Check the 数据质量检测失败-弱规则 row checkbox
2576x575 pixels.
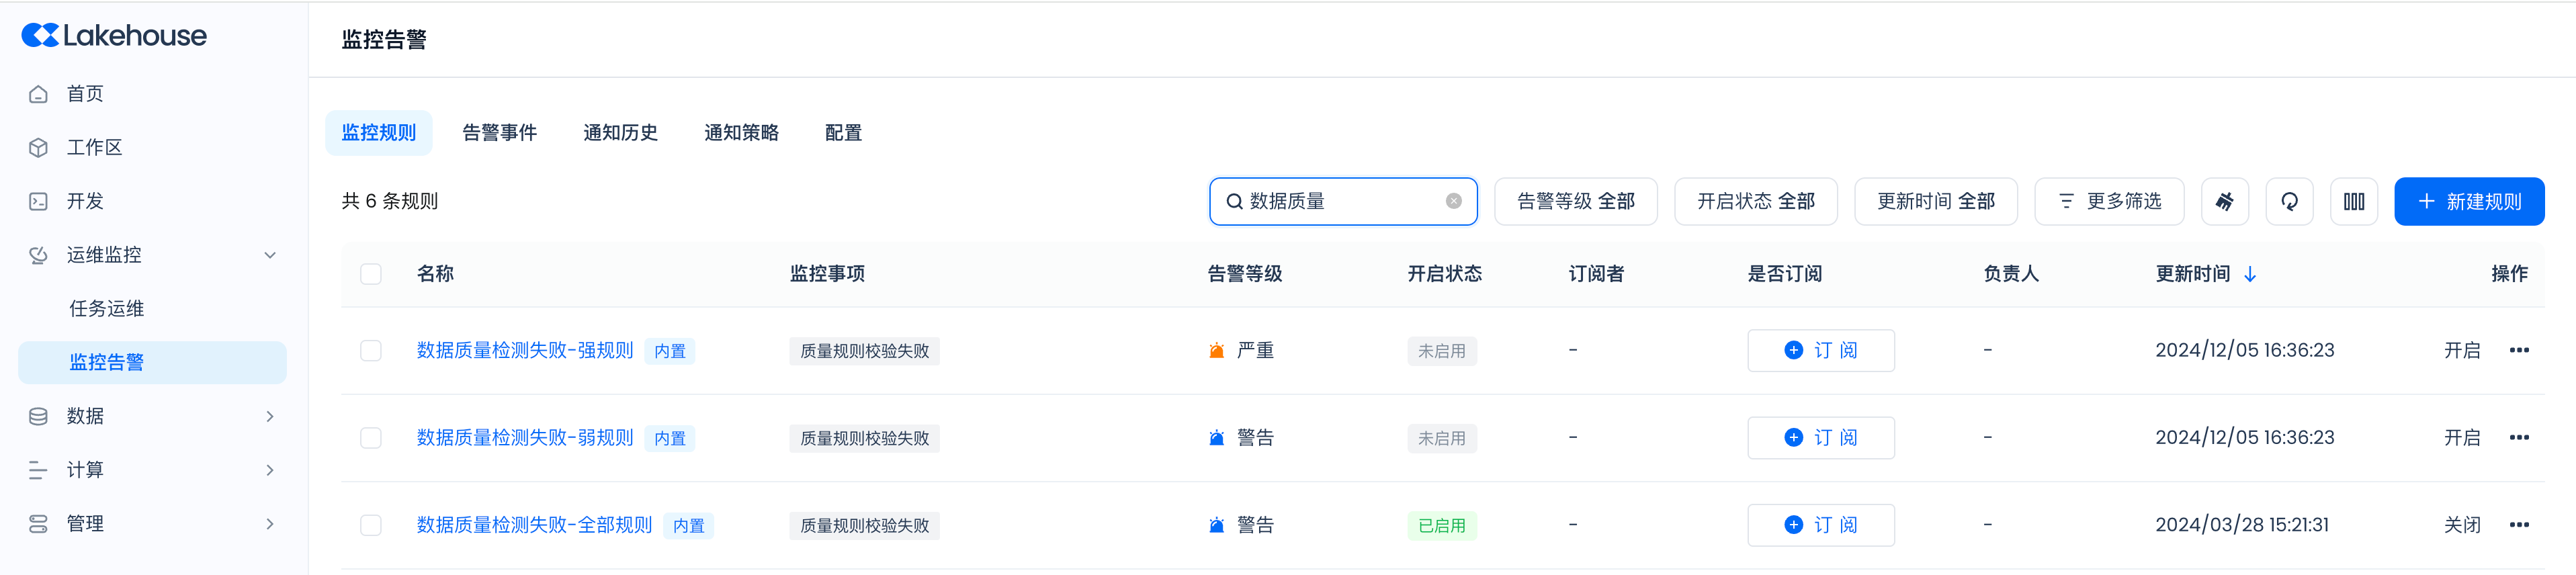371,438
